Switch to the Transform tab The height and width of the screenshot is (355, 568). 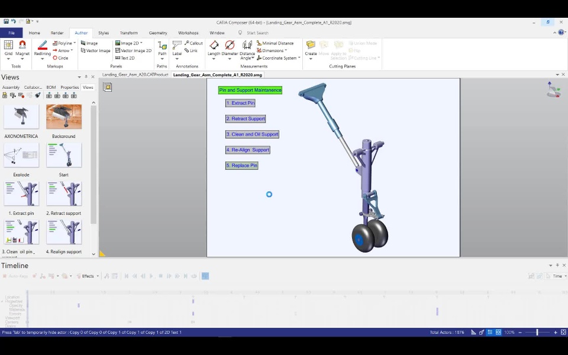[x=128, y=33]
